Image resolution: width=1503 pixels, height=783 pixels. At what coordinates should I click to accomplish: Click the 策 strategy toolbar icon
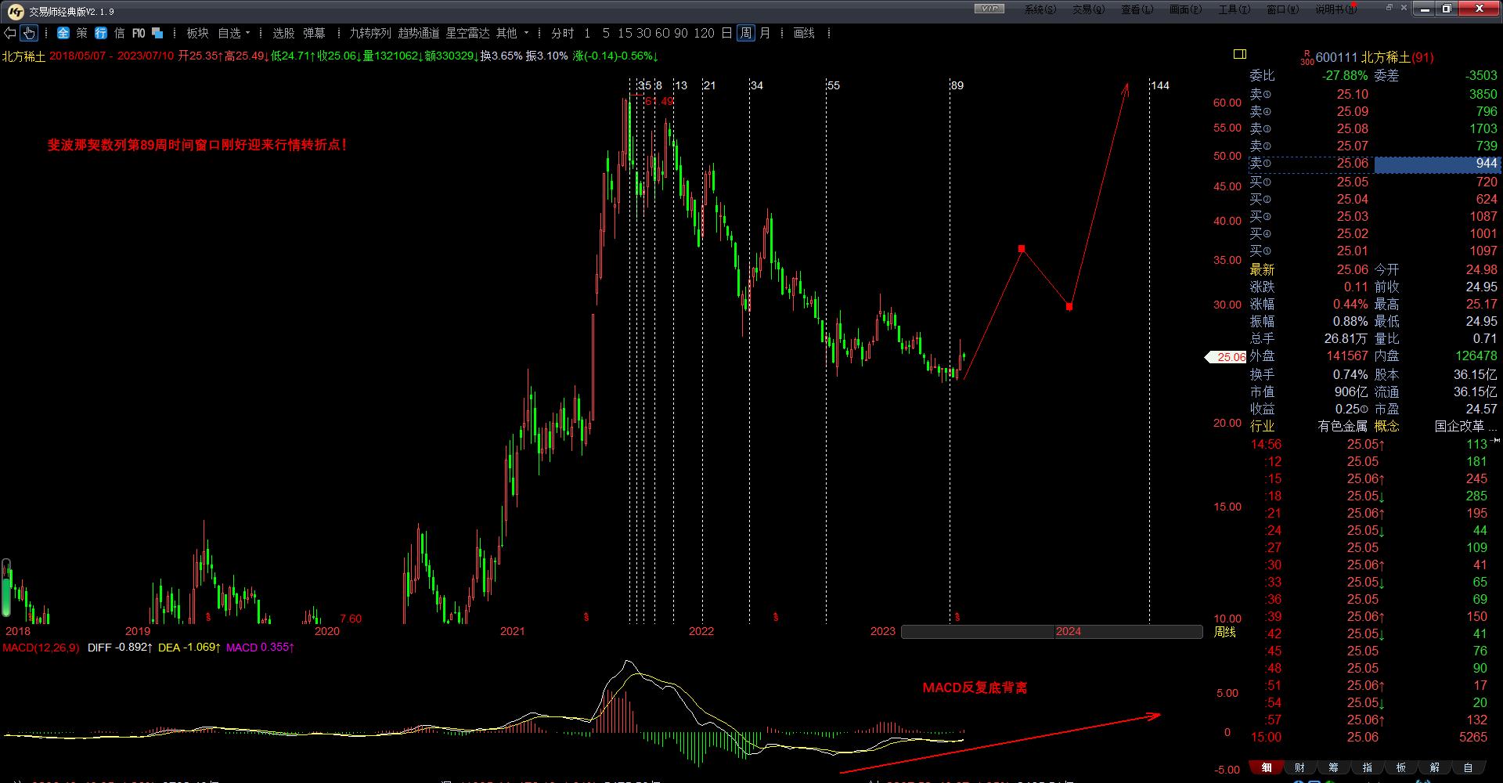(x=82, y=33)
